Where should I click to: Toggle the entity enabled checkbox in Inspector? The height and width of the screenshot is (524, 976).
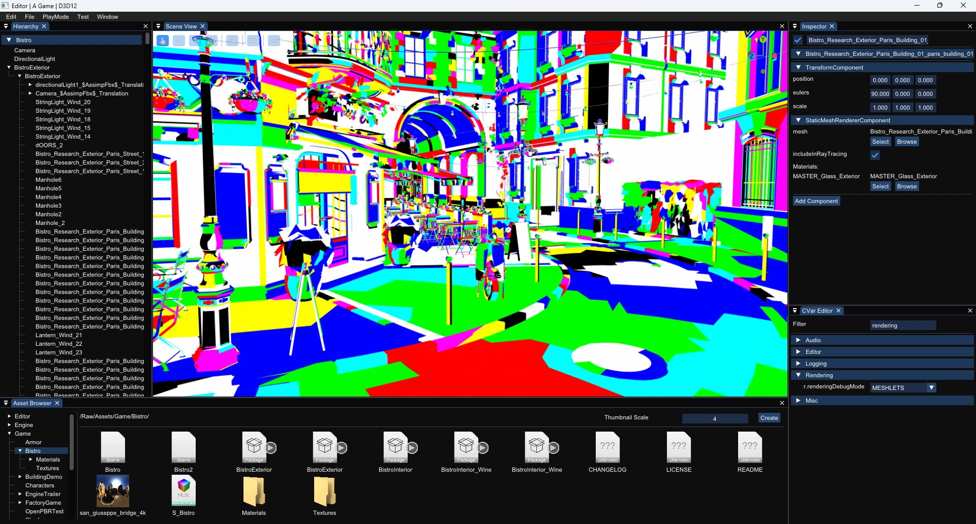[x=798, y=40]
